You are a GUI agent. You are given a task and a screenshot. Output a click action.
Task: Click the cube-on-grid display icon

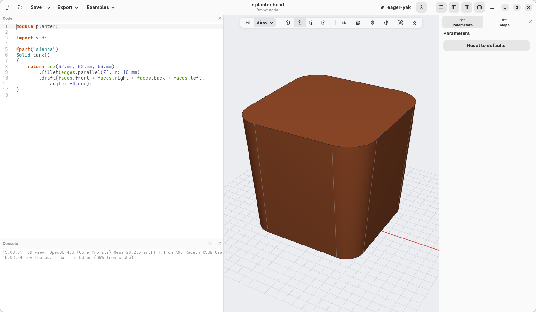372,23
